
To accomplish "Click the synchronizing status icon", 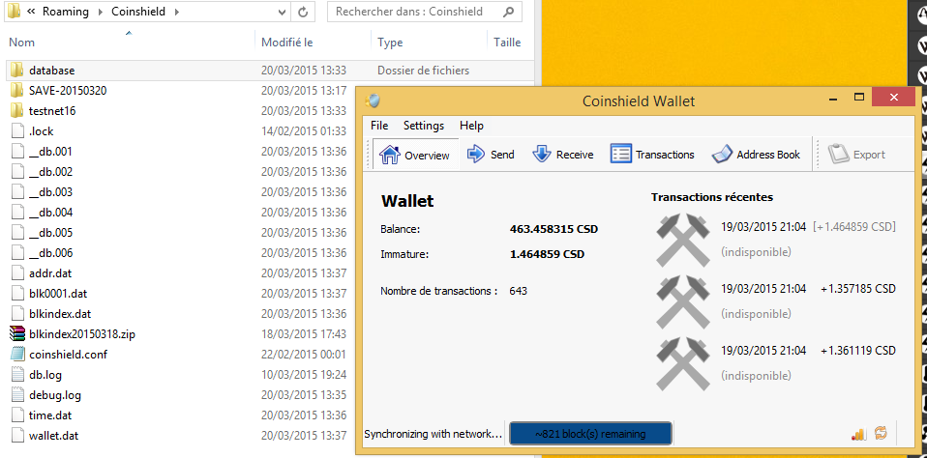I will [x=881, y=433].
